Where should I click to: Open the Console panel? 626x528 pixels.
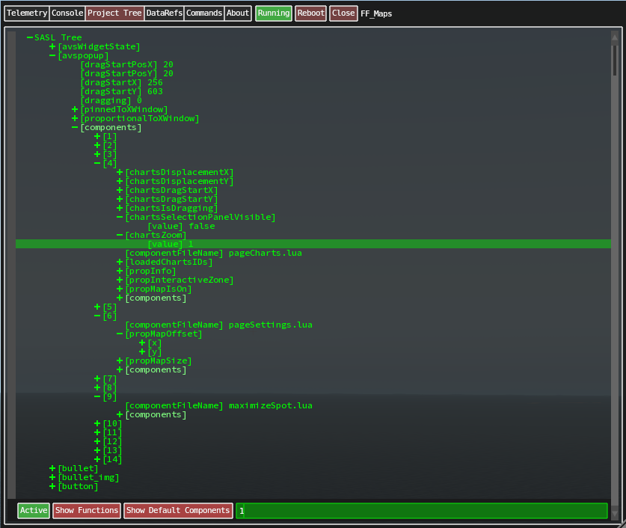67,13
